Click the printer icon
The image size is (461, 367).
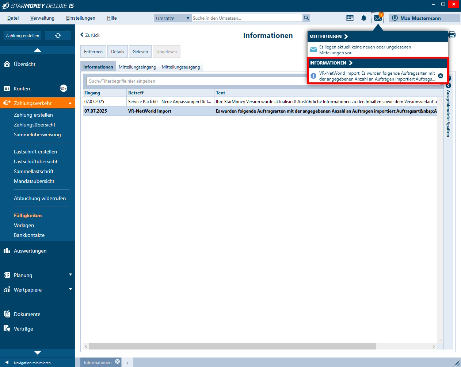tap(452, 35)
